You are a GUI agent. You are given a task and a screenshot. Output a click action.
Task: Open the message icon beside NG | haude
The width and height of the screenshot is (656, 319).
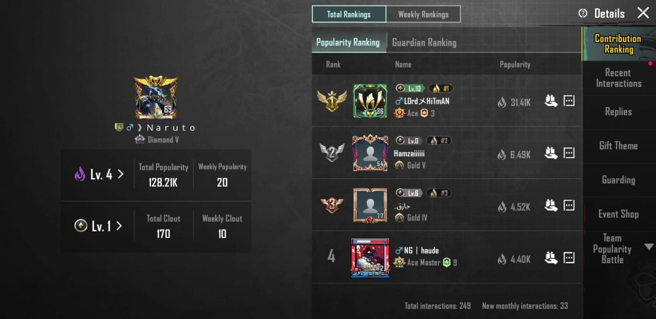point(569,257)
